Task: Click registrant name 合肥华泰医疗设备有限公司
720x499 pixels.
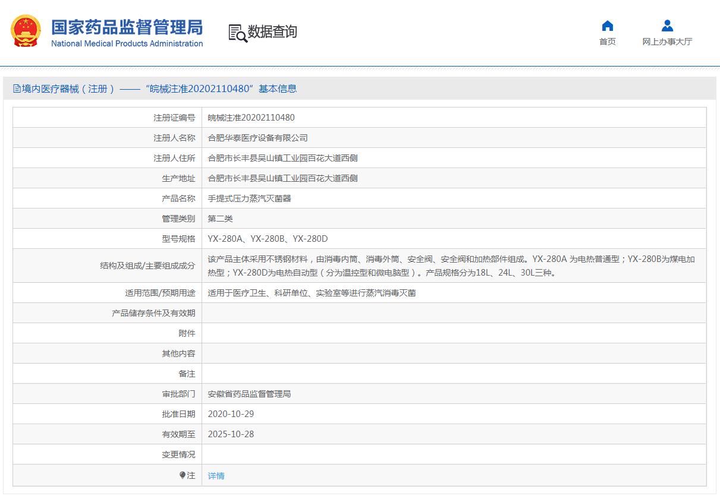Action: click(257, 138)
